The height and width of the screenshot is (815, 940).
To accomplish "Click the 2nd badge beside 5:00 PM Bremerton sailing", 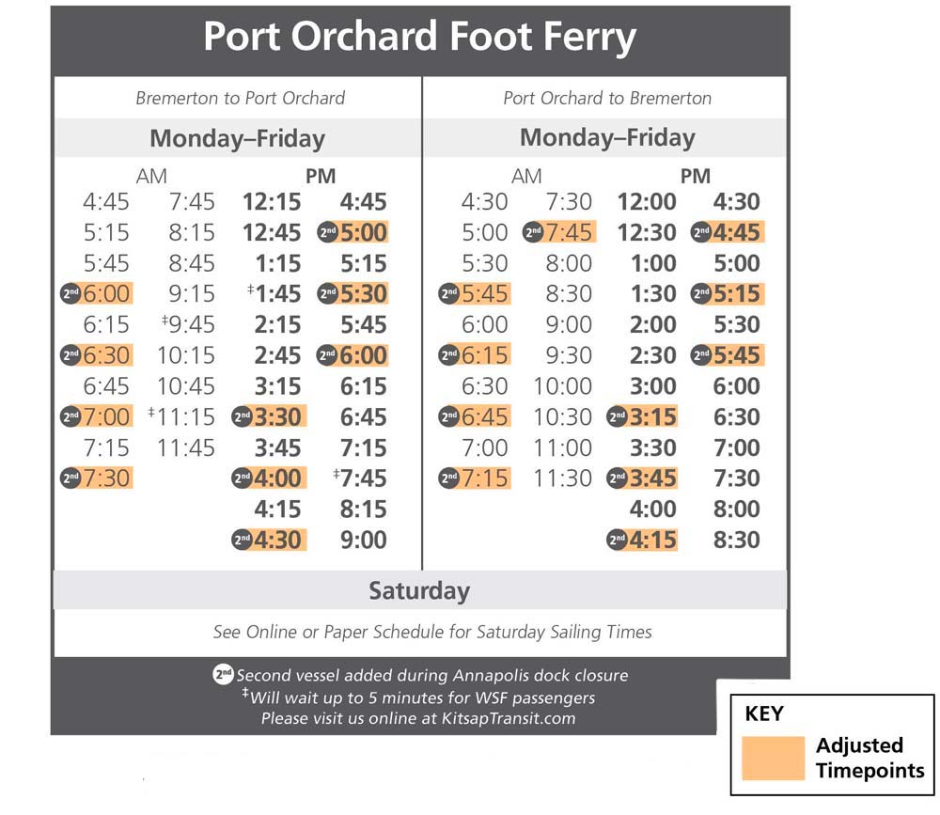I will click(327, 232).
